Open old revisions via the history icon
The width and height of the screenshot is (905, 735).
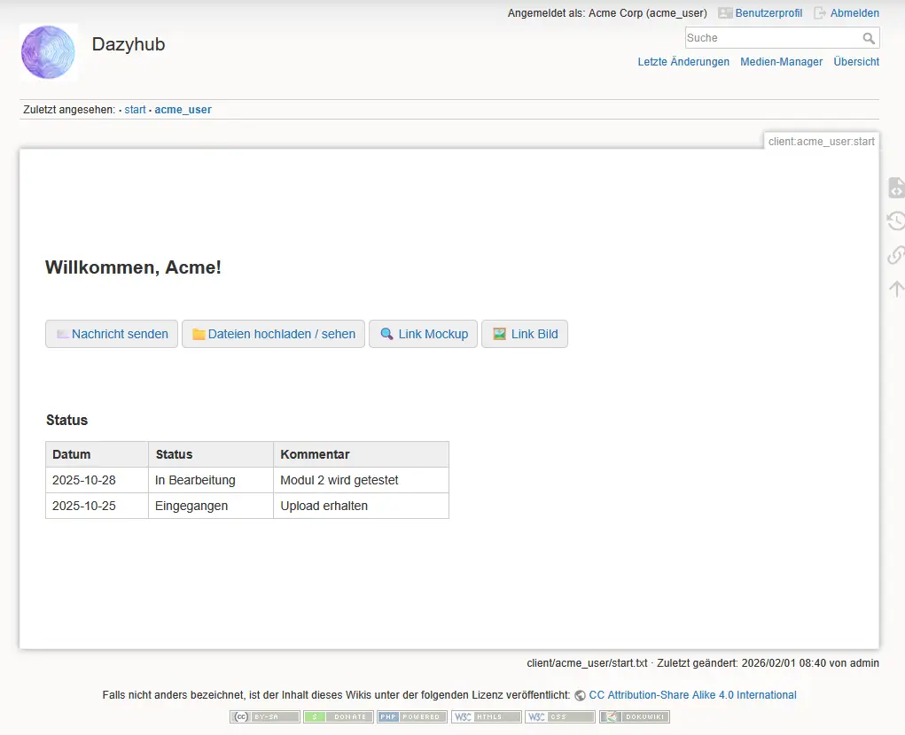click(895, 221)
